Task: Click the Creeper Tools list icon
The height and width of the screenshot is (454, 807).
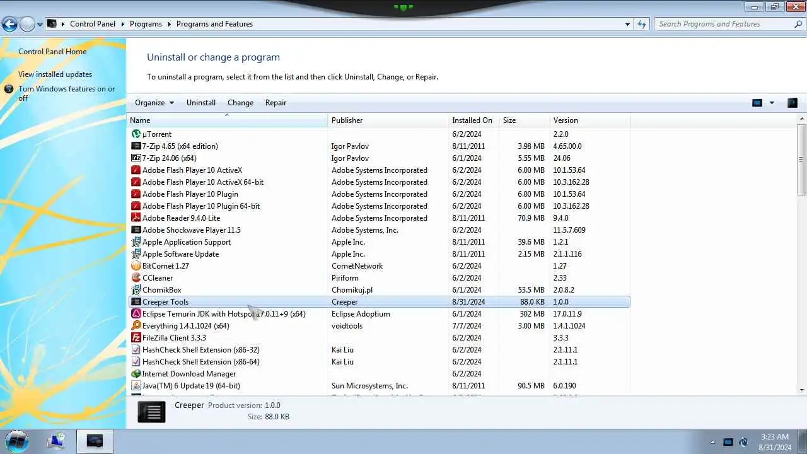Action: tap(136, 301)
